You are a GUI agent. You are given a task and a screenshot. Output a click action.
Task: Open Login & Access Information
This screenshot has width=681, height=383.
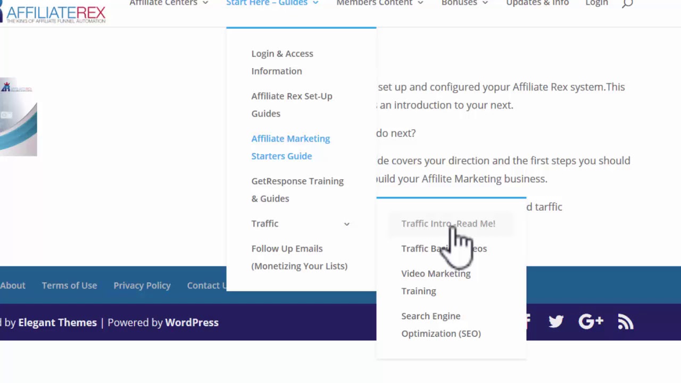[x=282, y=62]
